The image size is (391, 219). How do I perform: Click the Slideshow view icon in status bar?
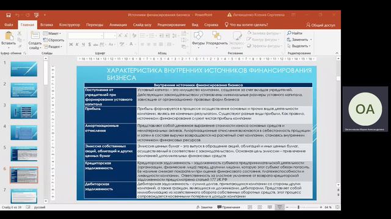(x=280, y=207)
